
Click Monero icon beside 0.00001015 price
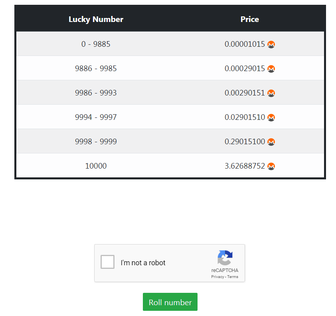[271, 44]
